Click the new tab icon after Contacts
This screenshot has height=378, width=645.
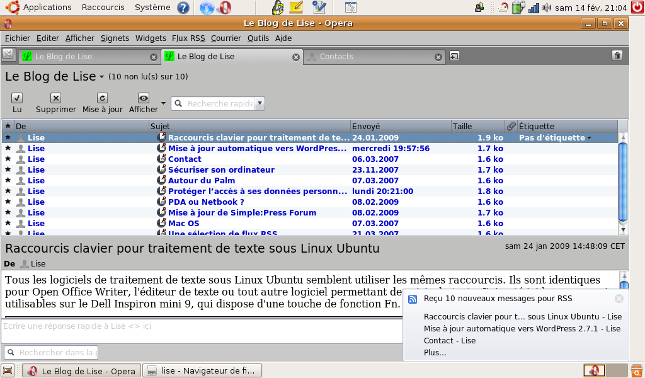tap(454, 56)
